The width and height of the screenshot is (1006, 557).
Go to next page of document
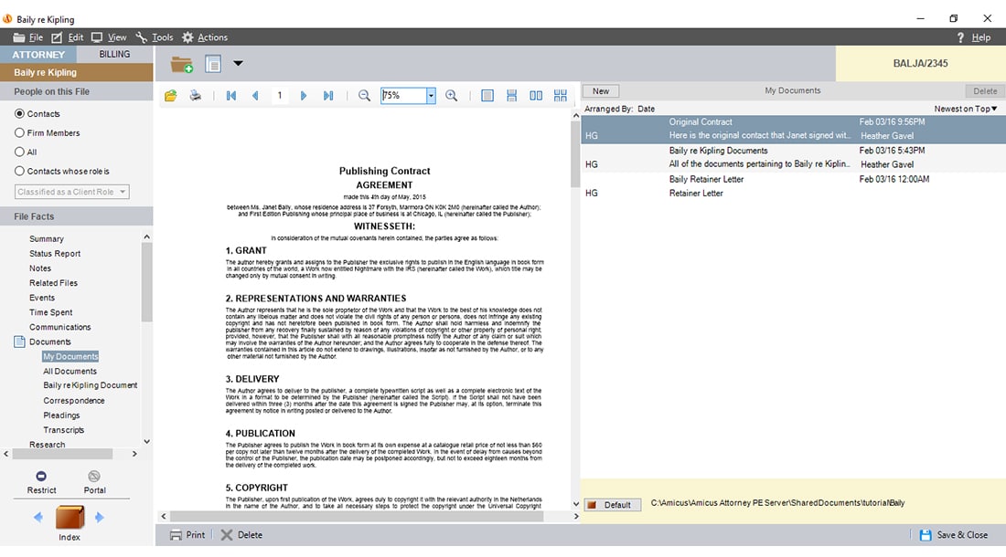click(304, 96)
